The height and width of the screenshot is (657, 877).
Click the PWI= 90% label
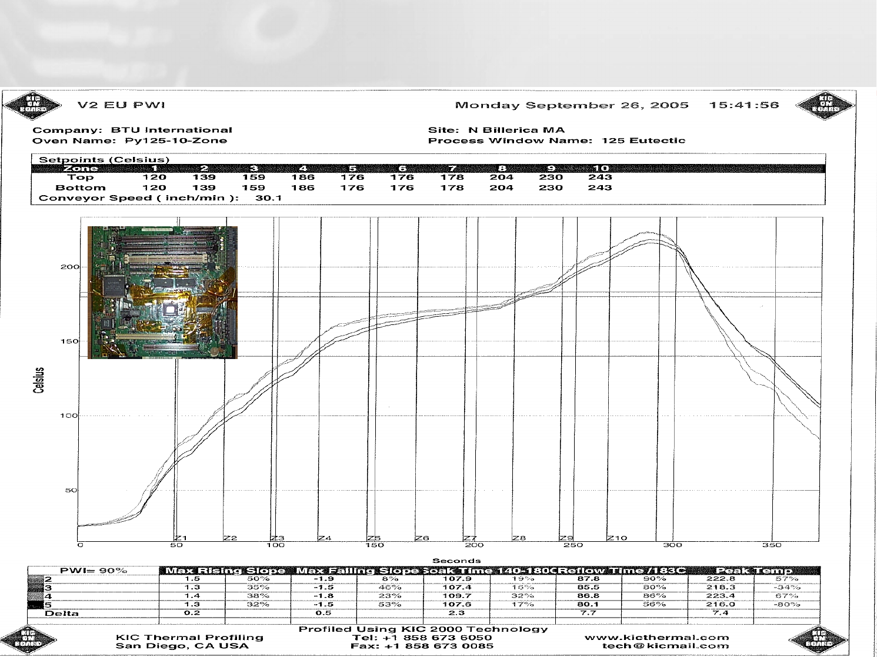pos(94,571)
